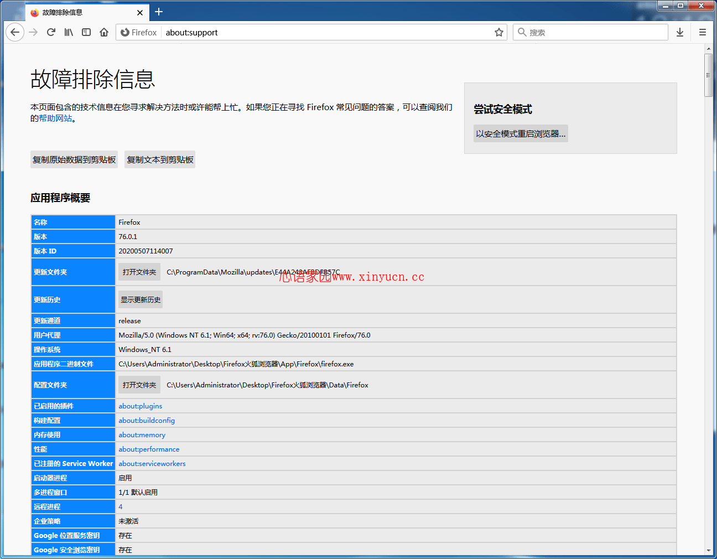Click the 'release' update channel value
Screen dimensions: 717x559
pos(129,320)
